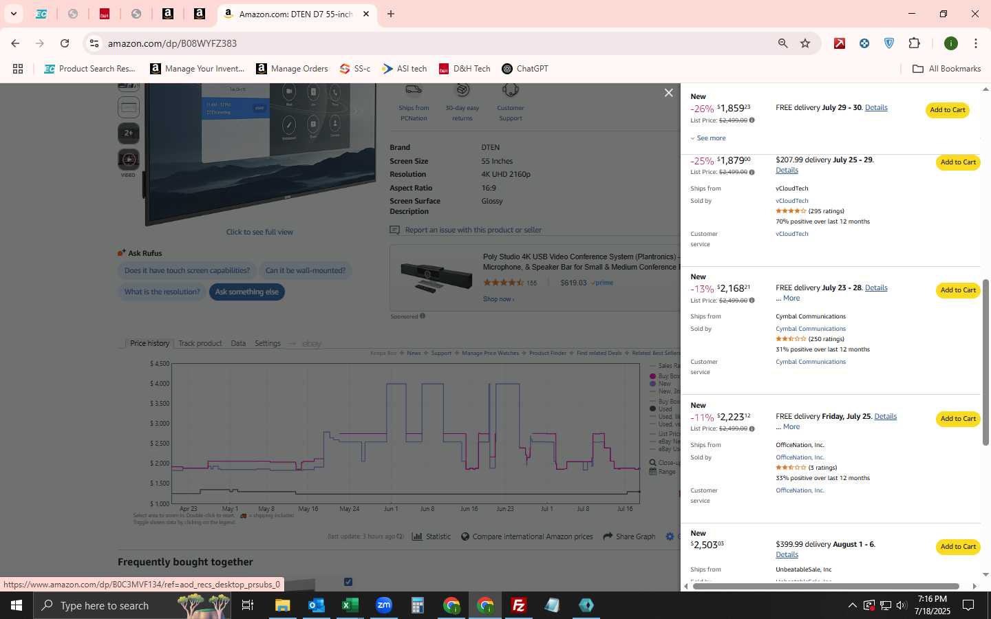Viewport: 991px width, 619px height.
Task: Select the Price history tab in Keepa
Action: [x=149, y=343]
